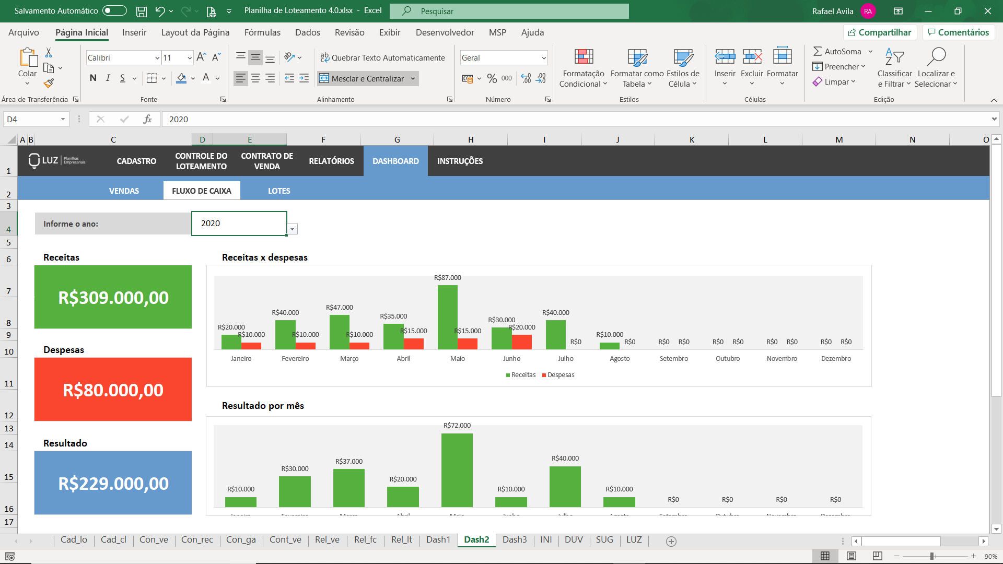Open the Calibri font name dropdown
This screenshot has width=1003, height=564.
pos(157,58)
